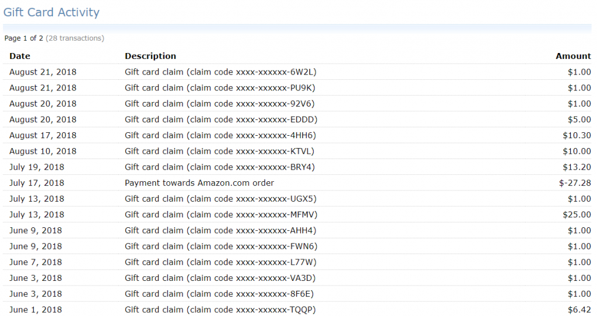Click the $-27.28 payment amount
This screenshot has width=597, height=317.
click(x=575, y=183)
